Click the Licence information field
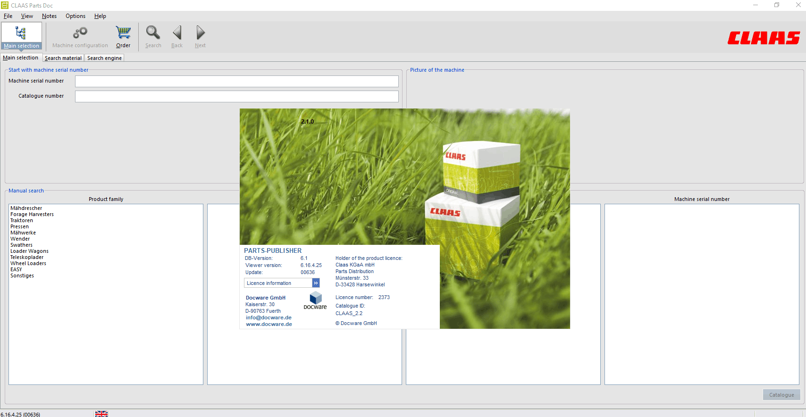Viewport: 806px width, 417px height. coord(278,283)
